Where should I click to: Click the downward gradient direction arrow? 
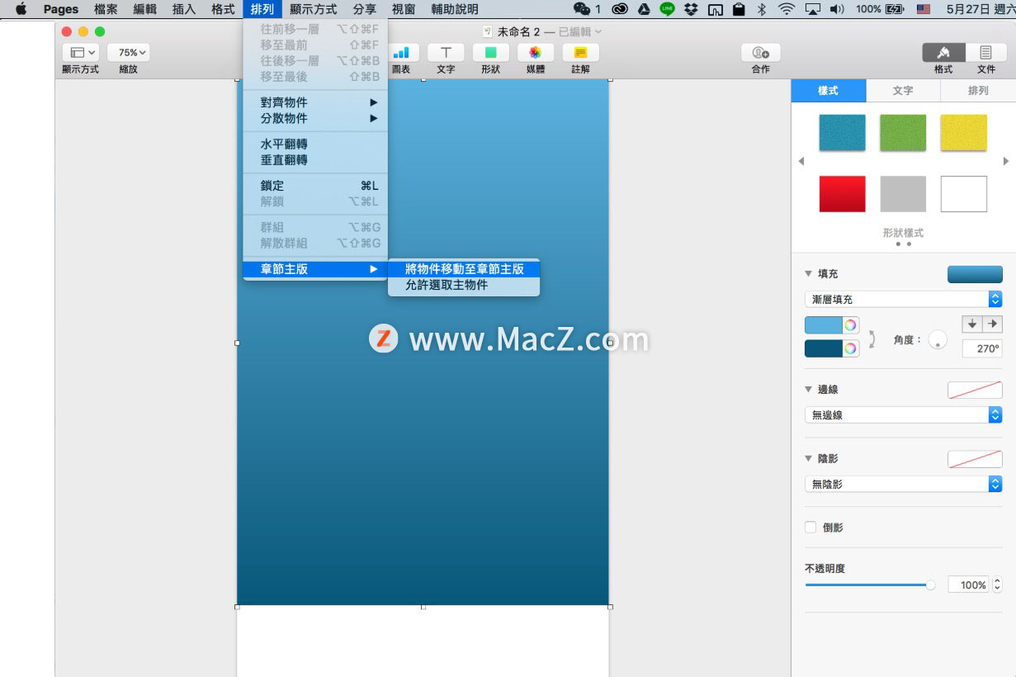[x=971, y=324]
